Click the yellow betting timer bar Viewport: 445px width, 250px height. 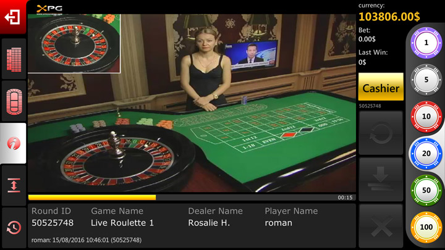[92, 198]
